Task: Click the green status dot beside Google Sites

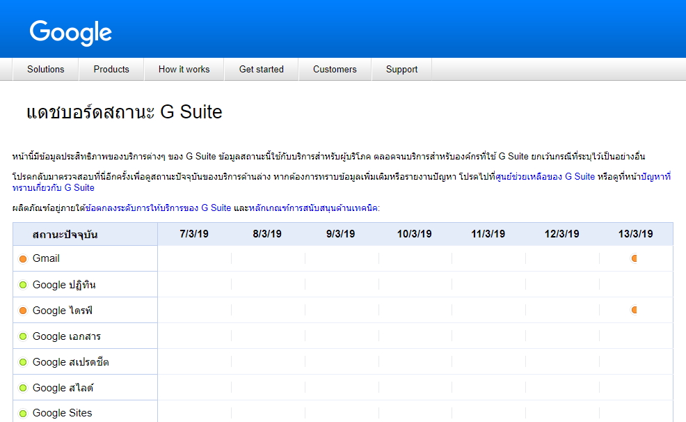Action: pyautogui.click(x=23, y=413)
